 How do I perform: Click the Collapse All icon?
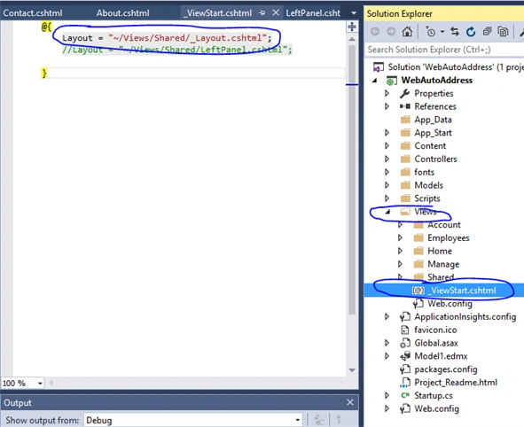coord(488,32)
